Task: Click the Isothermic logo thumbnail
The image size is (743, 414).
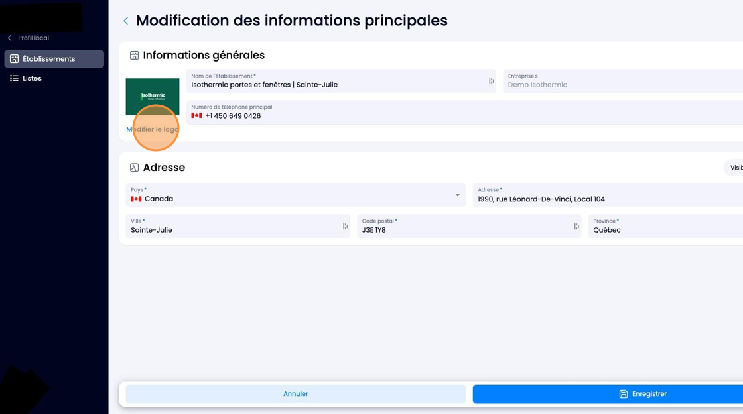Action: pyautogui.click(x=153, y=97)
